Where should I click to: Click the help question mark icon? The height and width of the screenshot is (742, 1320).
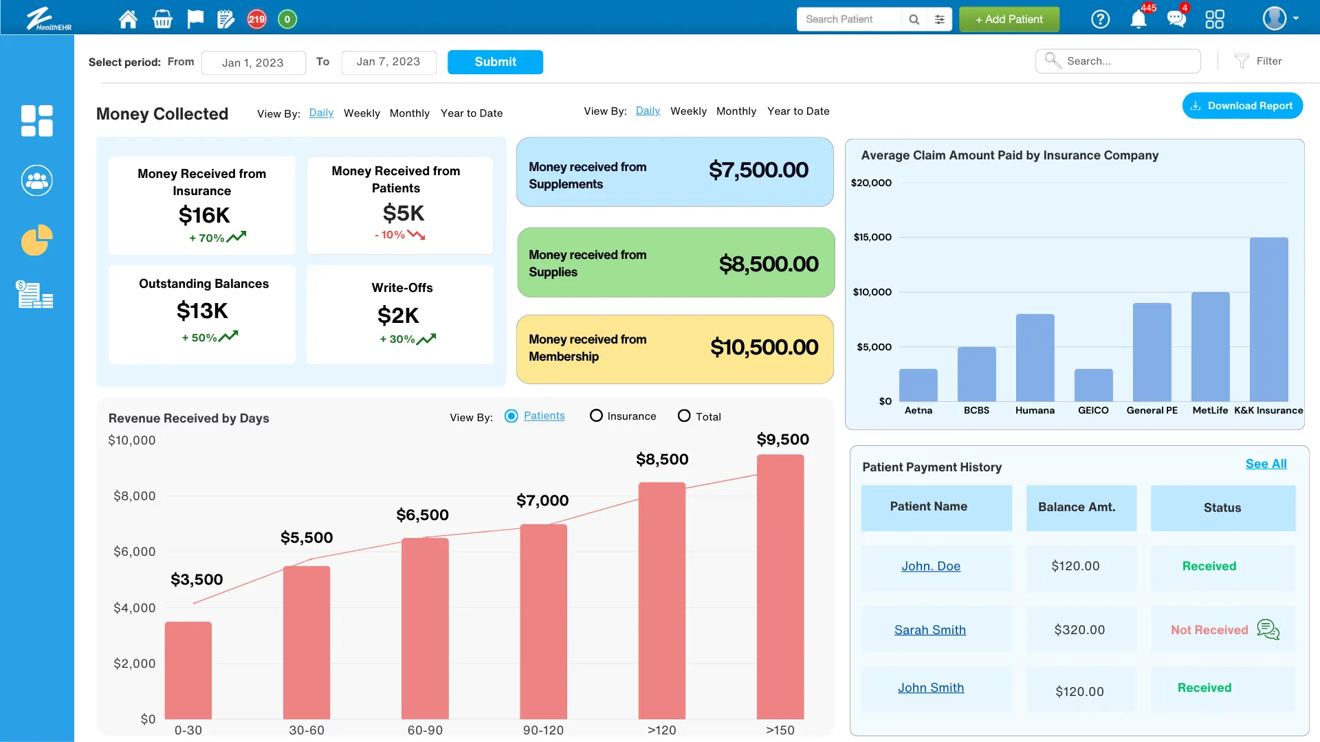click(1099, 19)
